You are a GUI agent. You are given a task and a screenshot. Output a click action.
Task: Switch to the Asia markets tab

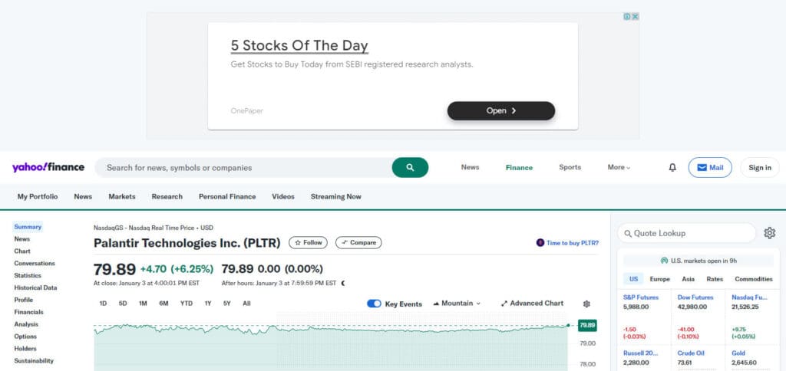(x=689, y=279)
